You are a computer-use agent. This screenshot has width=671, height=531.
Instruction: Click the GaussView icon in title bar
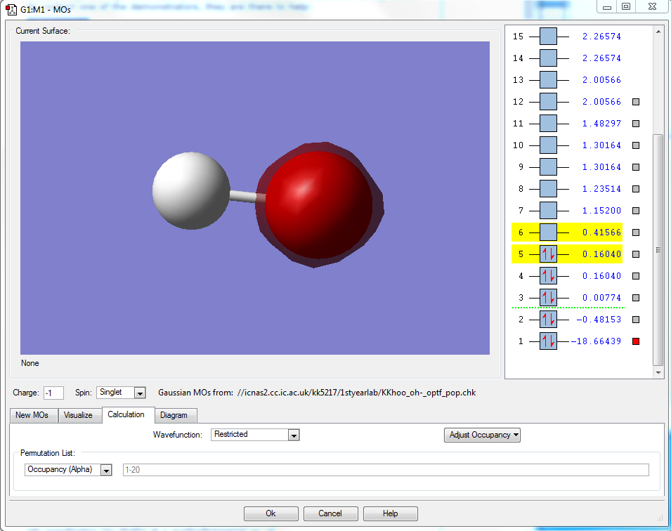click(x=11, y=11)
